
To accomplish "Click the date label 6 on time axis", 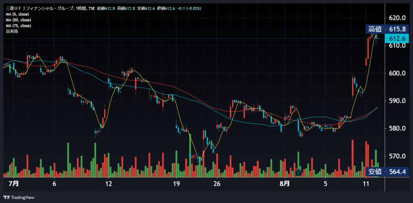I will [54, 184].
